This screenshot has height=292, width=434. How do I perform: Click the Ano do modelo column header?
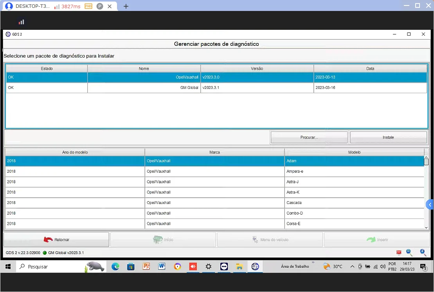[x=75, y=152]
